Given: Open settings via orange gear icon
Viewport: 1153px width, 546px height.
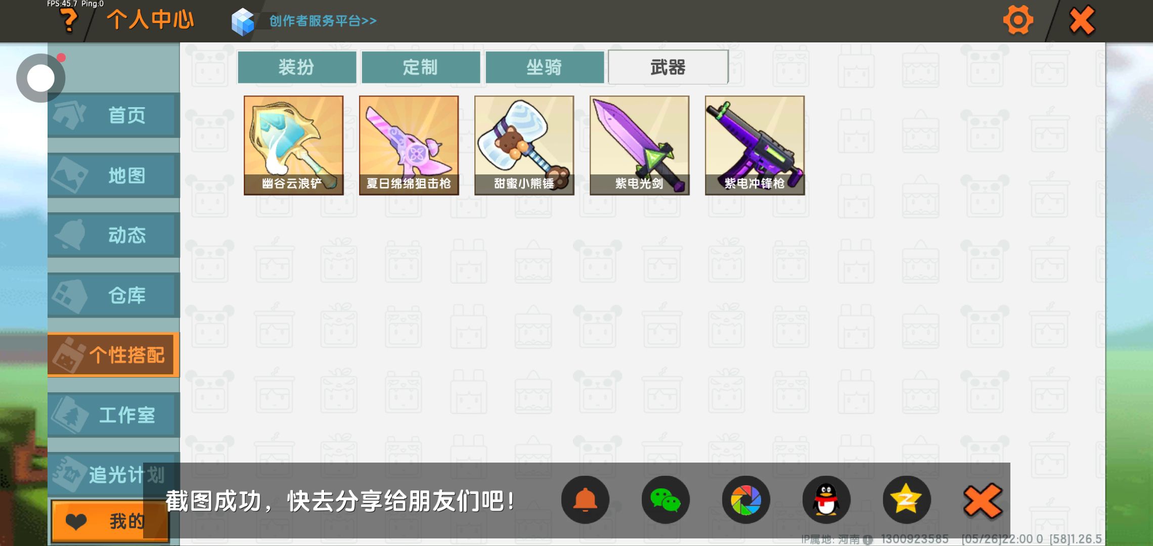Looking at the screenshot, I should pyautogui.click(x=1017, y=20).
